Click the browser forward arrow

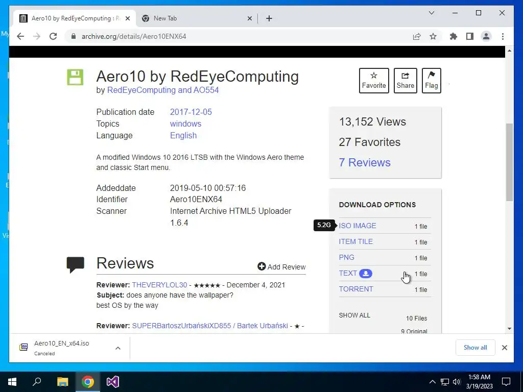pyautogui.click(x=37, y=36)
